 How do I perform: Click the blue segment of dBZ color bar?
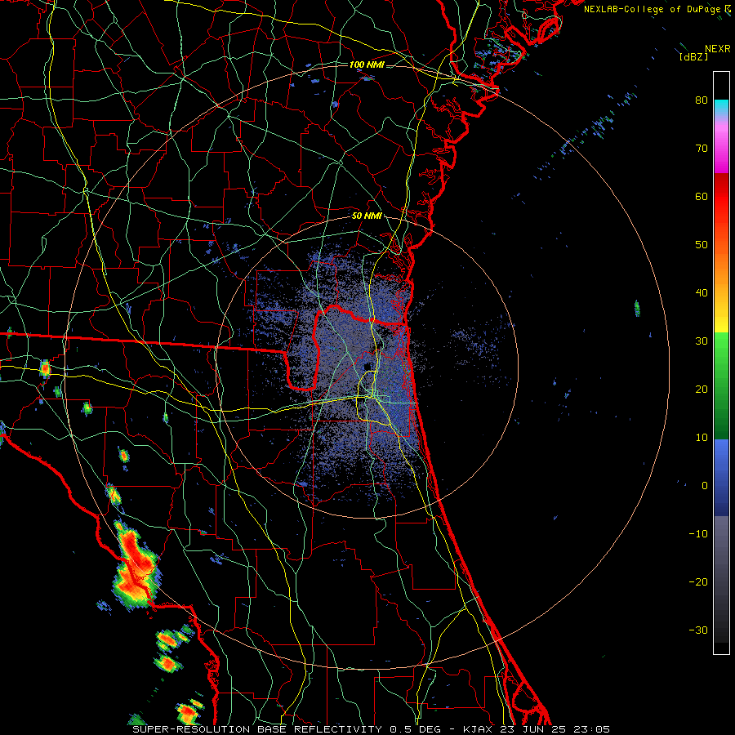721,477
